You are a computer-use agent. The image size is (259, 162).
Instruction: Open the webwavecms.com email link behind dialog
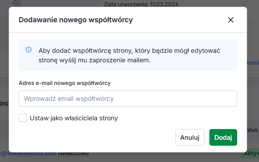tap(28, 154)
